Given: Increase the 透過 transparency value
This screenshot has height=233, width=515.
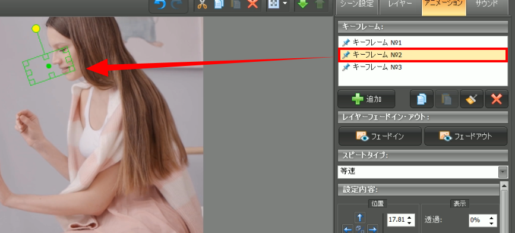Looking at the screenshot, I should point(491,218).
